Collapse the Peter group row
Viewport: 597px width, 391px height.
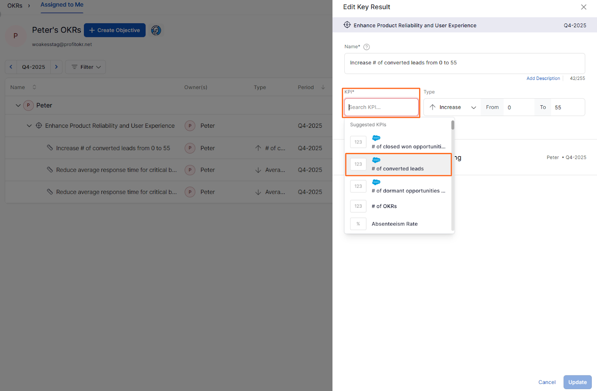(18, 105)
